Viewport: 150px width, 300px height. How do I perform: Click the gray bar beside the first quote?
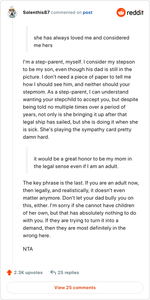tap(27, 39)
